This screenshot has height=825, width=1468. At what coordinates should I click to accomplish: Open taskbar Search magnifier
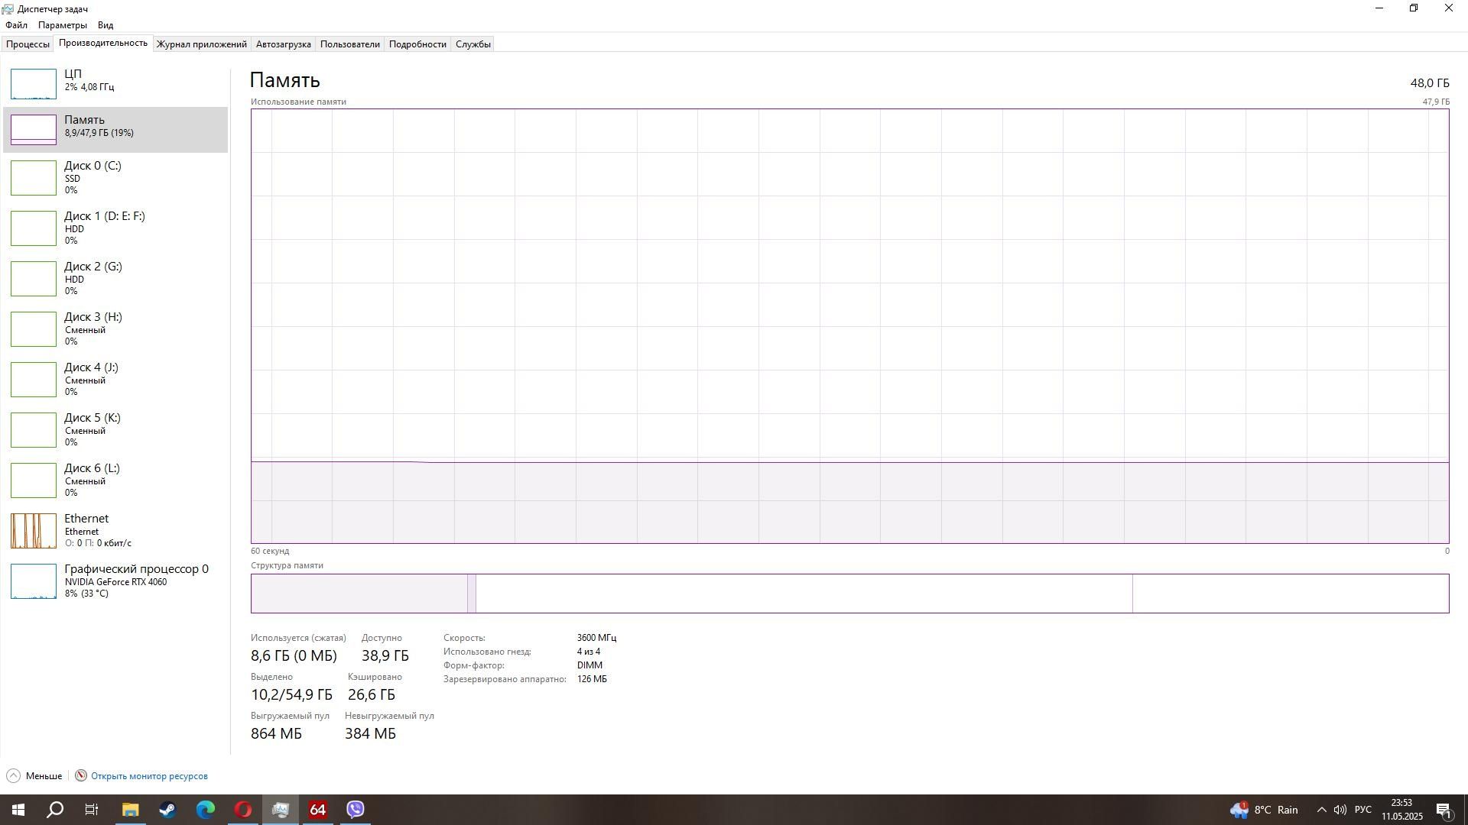[x=55, y=810]
